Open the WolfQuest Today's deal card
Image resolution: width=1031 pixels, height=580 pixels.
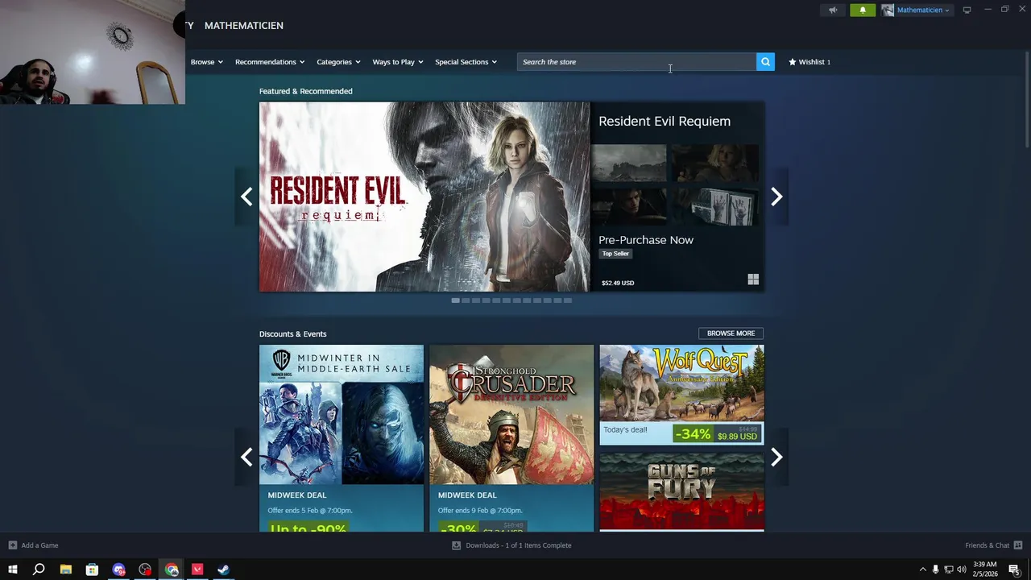coord(681,395)
